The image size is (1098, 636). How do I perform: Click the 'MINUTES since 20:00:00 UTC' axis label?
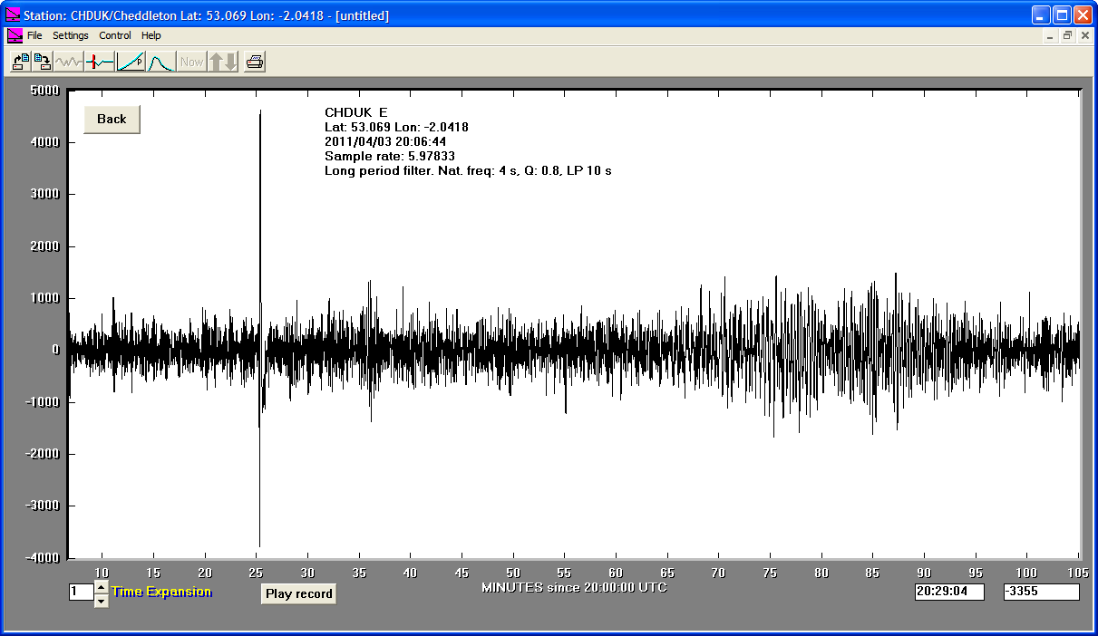(574, 587)
